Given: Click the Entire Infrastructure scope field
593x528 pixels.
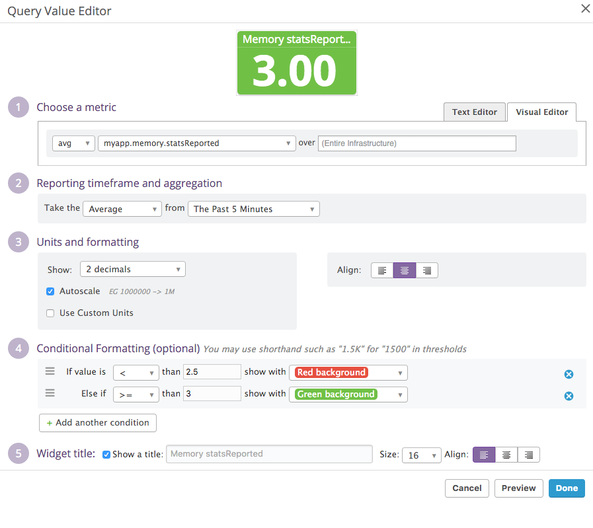Looking at the screenshot, I should click(x=416, y=143).
